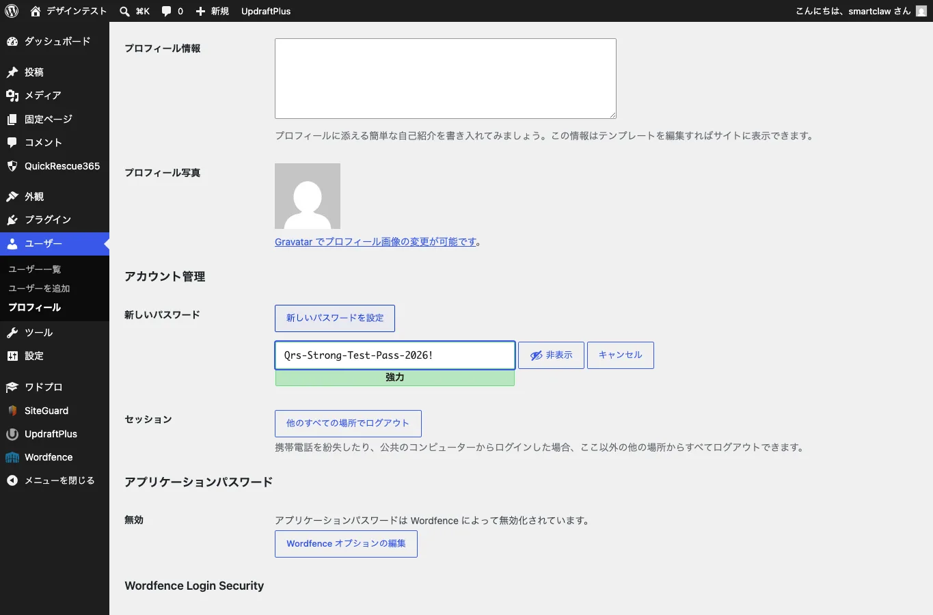The image size is (933, 615).
Task: Click the 固定ページ pages icon
Action: 12,120
